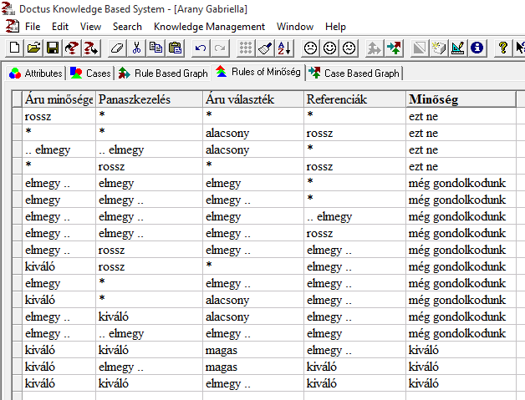This screenshot has height=400, width=525.
Task: Open the File menu
Action: point(33,27)
